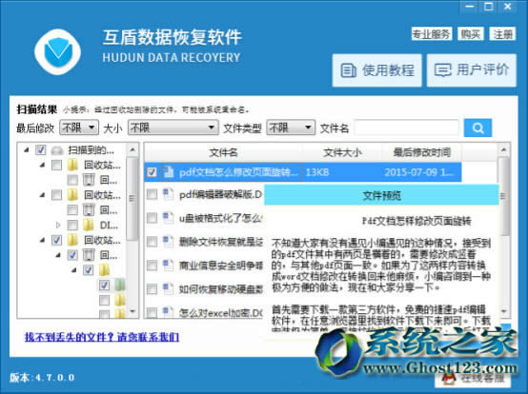Click the 注册 register button
Viewport: 528px width, 394px height.
502,34
